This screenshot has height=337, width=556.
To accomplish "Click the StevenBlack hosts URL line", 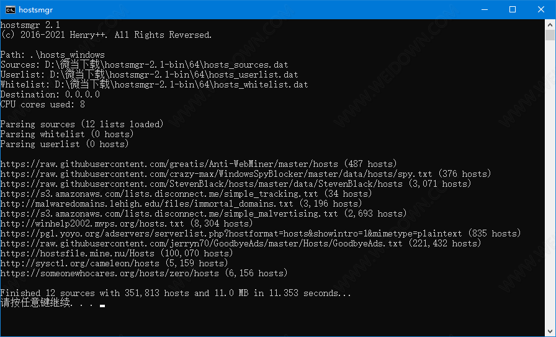I will (x=202, y=184).
